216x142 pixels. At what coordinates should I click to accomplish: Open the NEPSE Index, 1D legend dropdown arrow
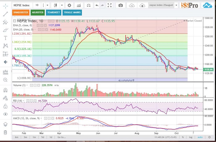pos(45,21)
